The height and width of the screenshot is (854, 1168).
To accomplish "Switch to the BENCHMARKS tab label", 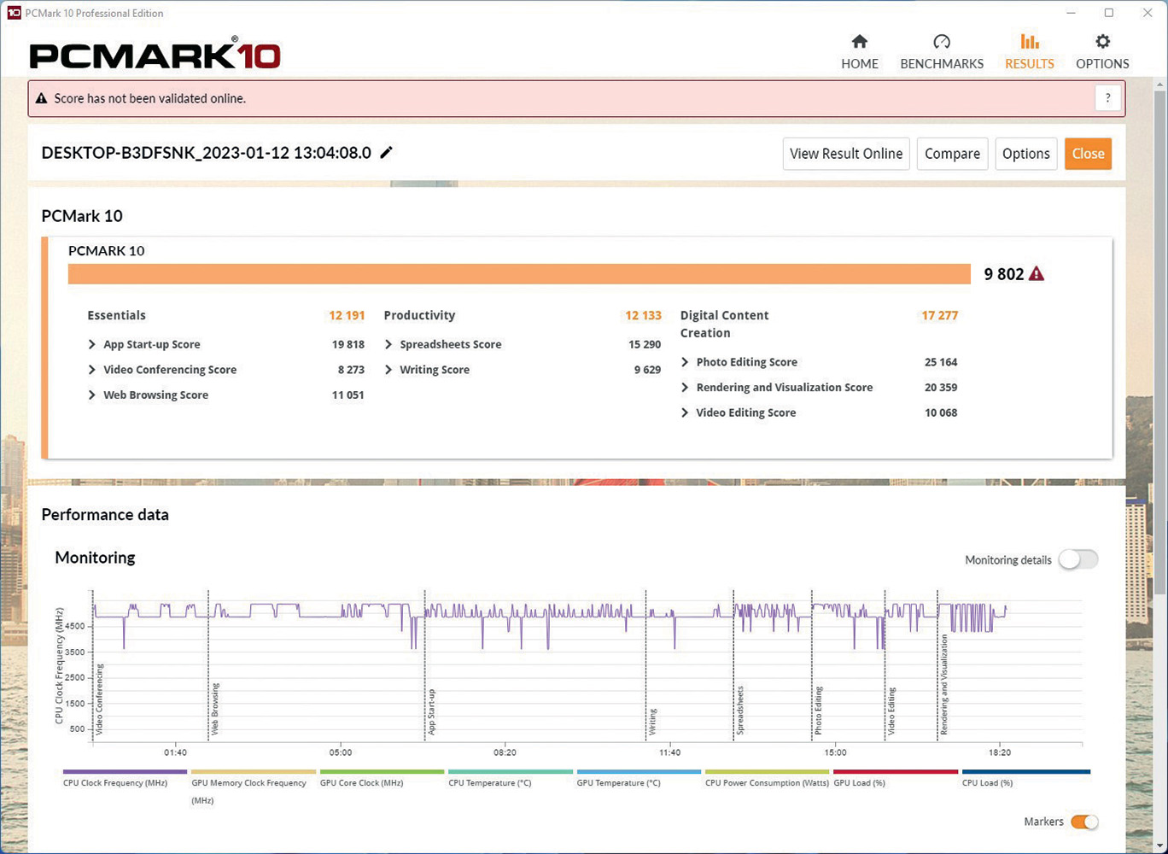I will coord(942,64).
